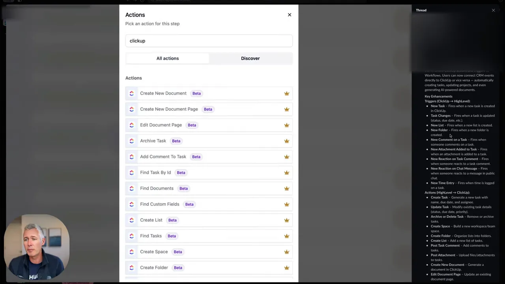Click ClickUp icon beside Find Documents
This screenshot has width=505, height=284.
tap(131, 189)
